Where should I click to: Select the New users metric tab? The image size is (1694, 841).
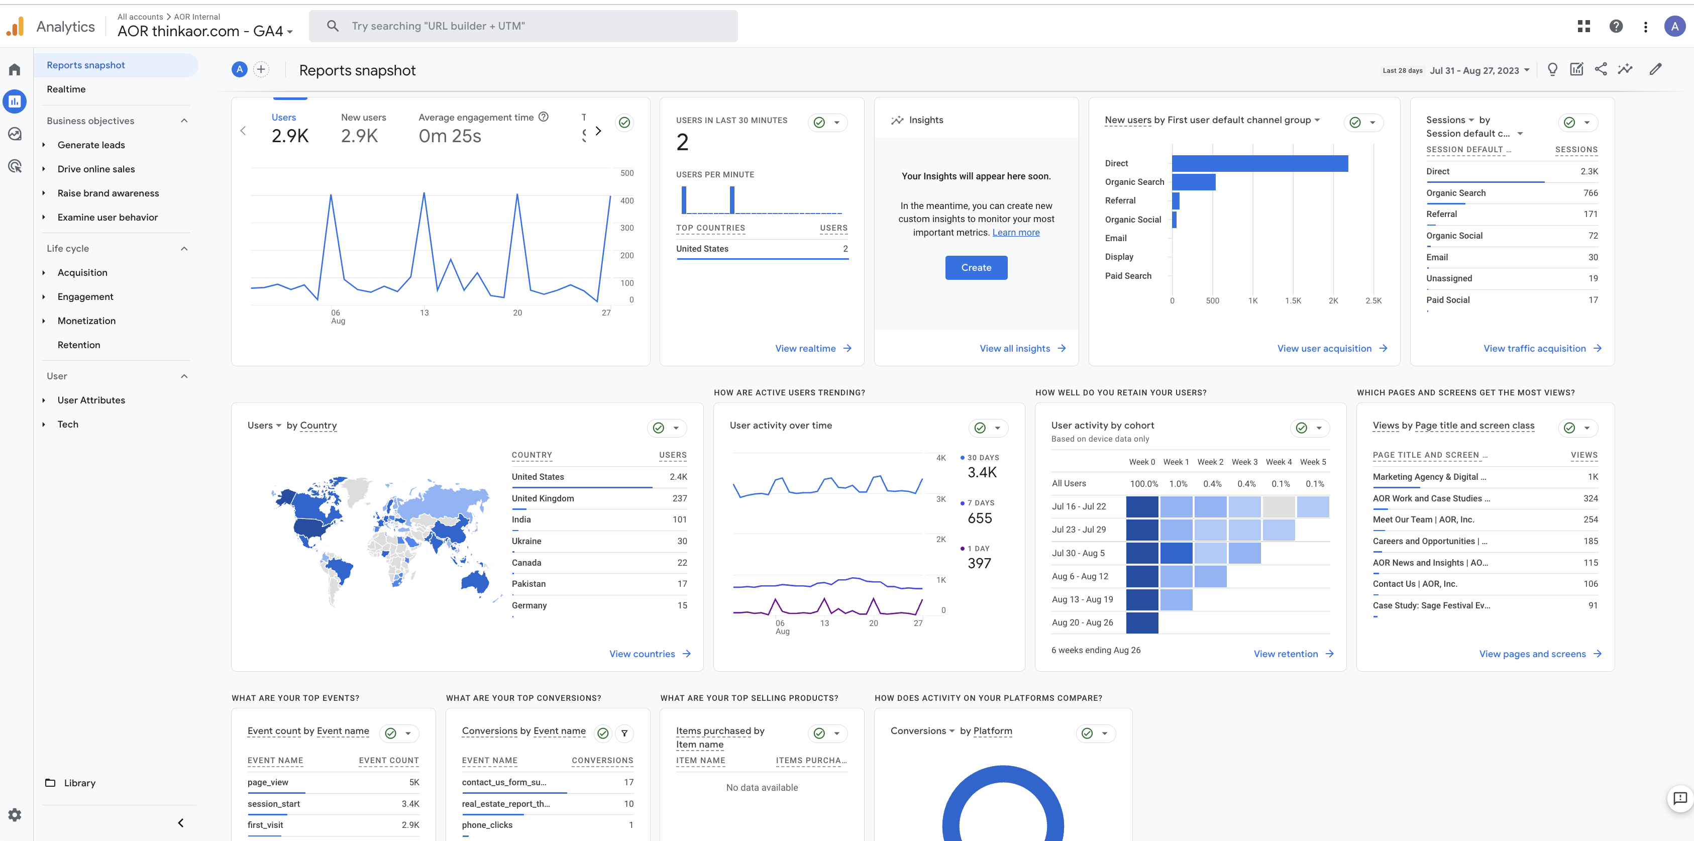[x=364, y=128]
